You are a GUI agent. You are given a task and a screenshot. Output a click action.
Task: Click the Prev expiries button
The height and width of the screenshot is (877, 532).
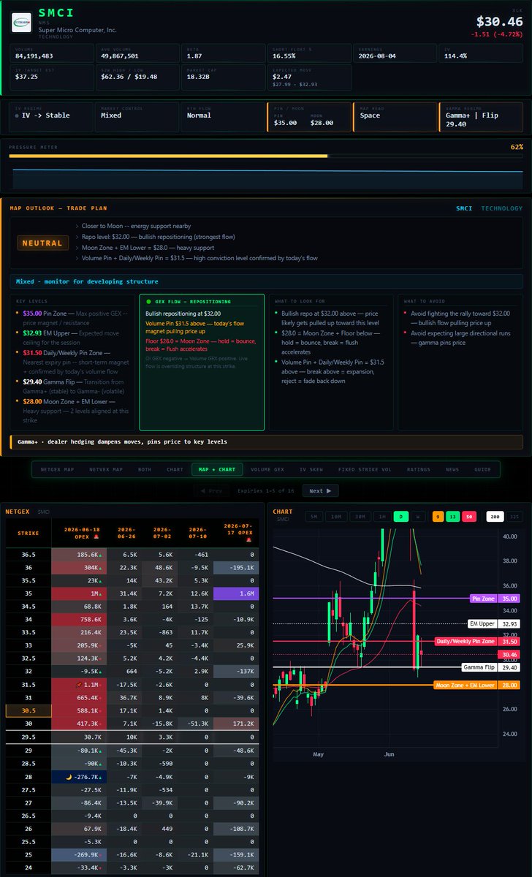pos(211,491)
